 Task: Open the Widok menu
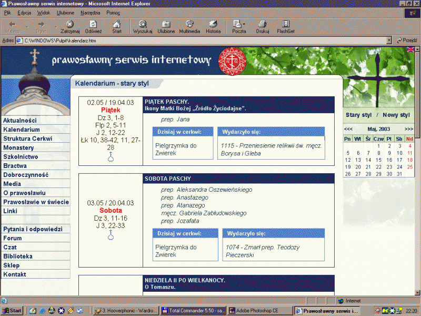44,13
